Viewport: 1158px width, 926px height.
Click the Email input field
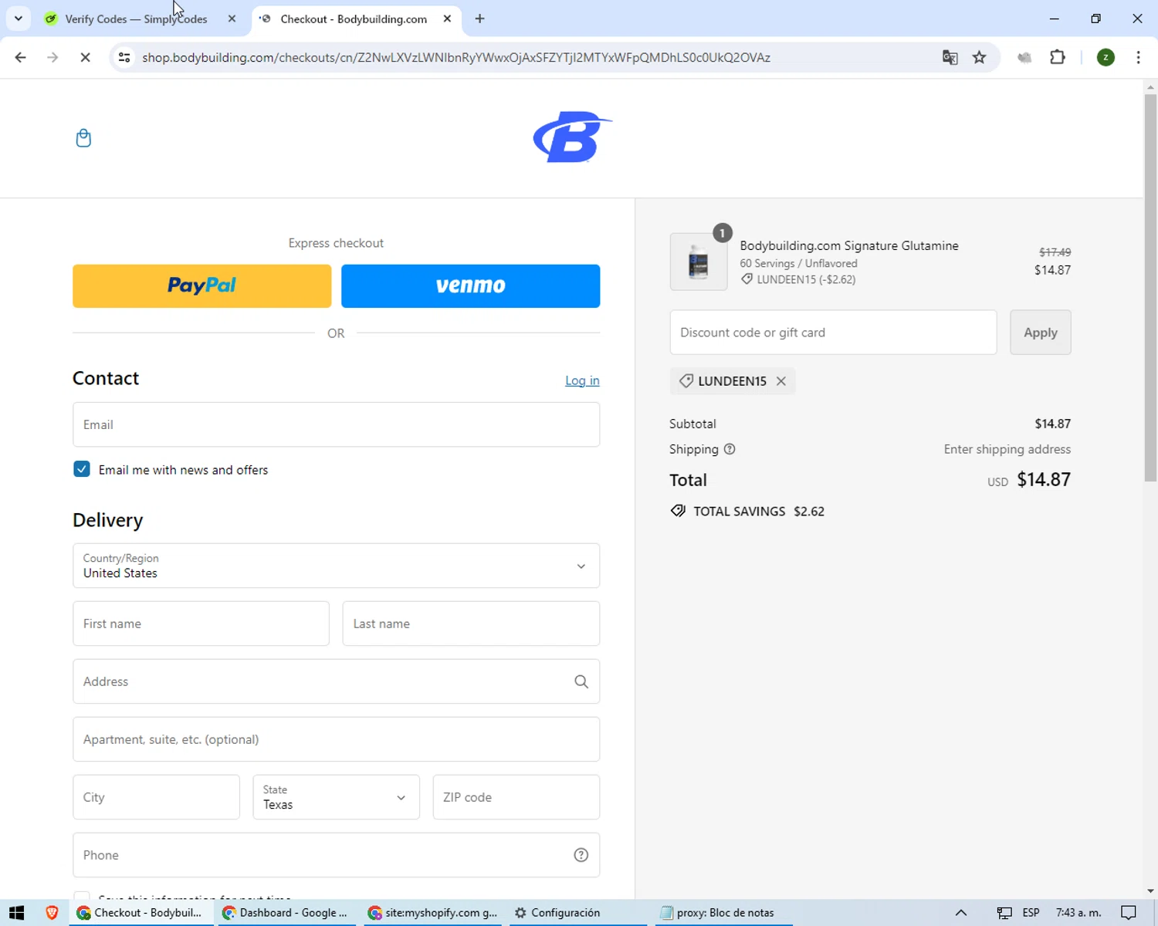336,424
